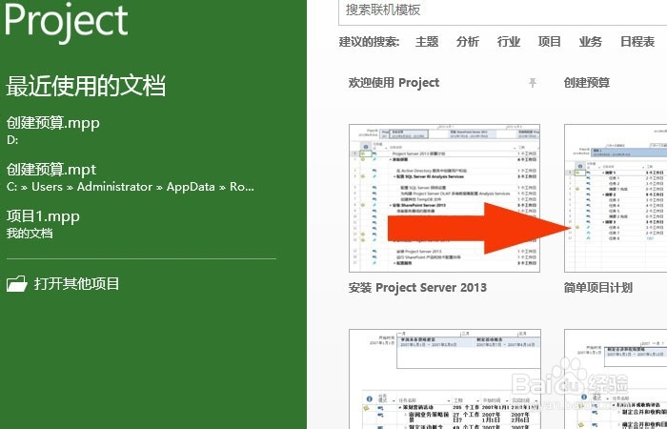Screen dimensions: 667x429
Task: Select the 日程表 suggested search
Action: (637, 42)
